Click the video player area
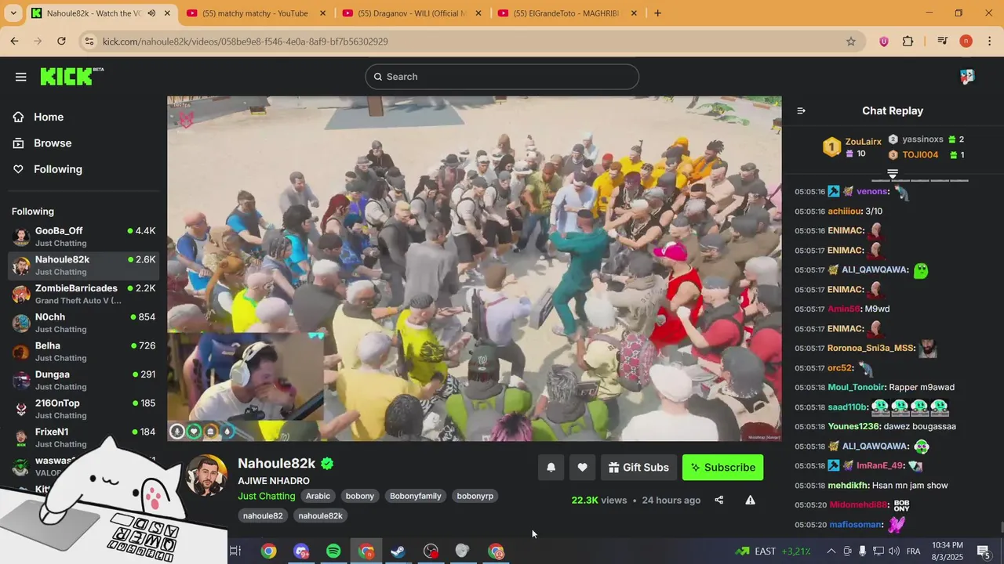This screenshot has width=1004, height=564. [474, 269]
